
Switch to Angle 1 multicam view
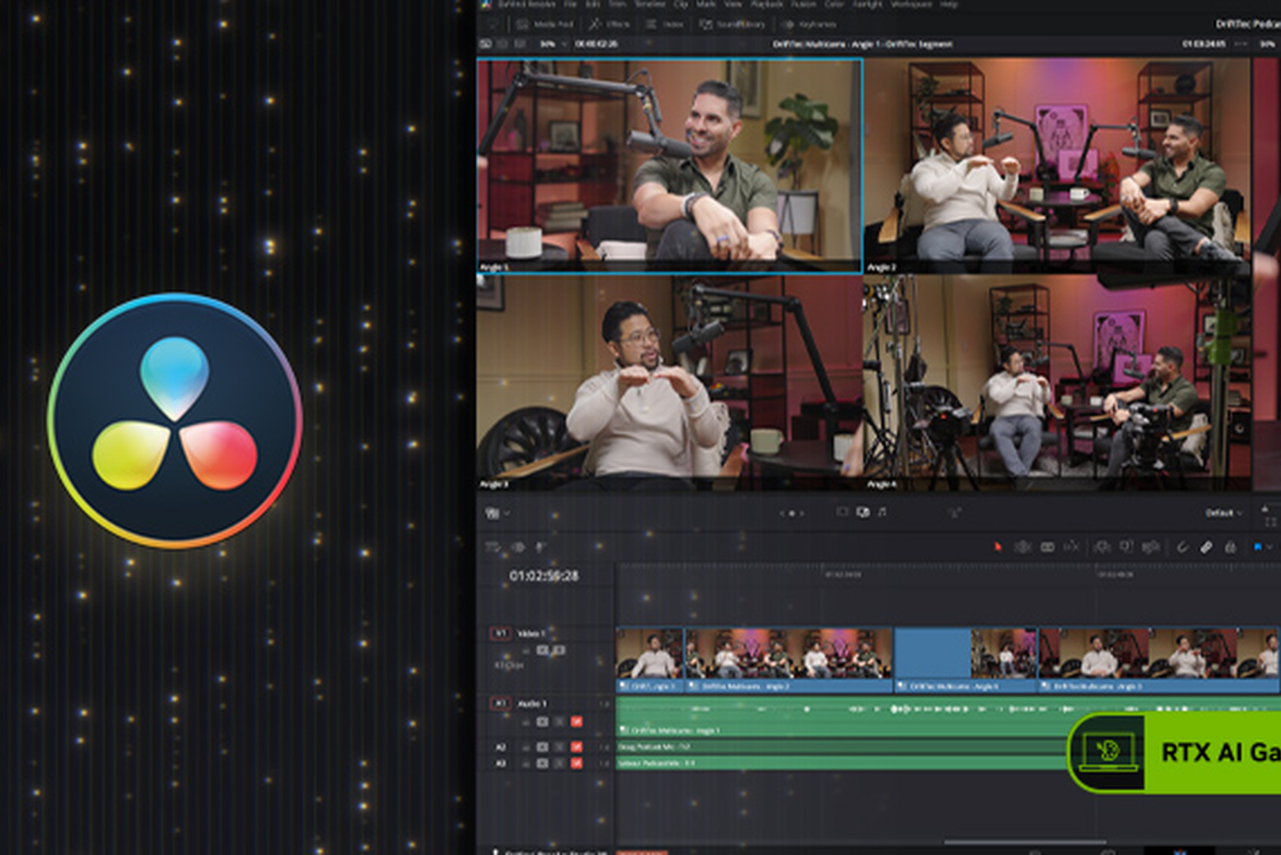click(670, 166)
